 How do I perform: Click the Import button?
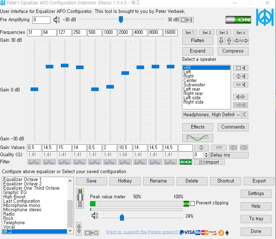[209, 162]
